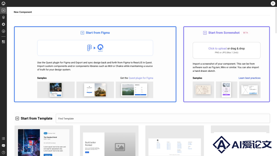The image size is (277, 156).
Task: Focus the Find Template search field
Action: [x=163, y=119]
